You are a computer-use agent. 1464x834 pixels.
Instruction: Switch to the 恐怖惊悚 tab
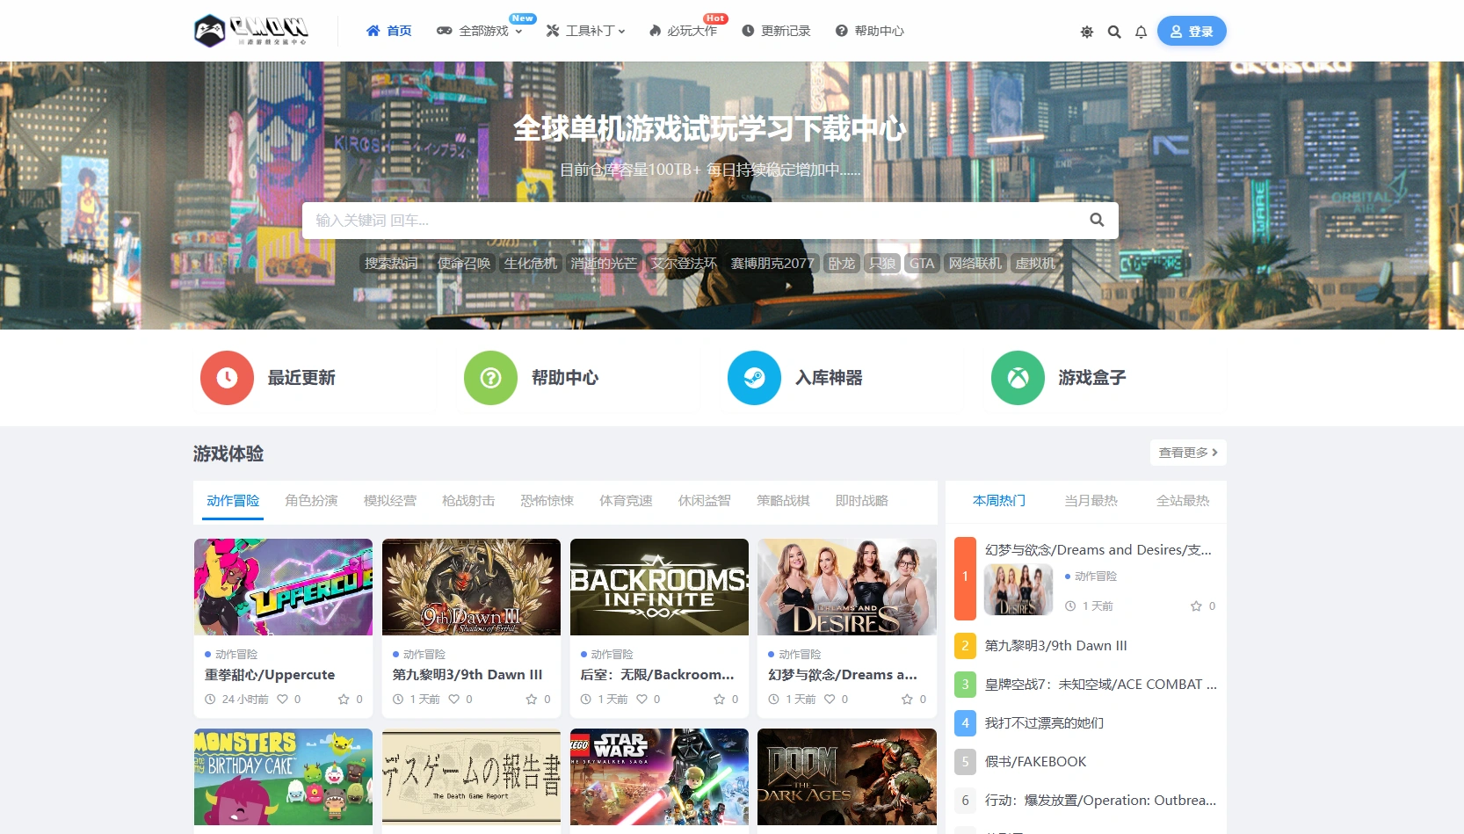[547, 500]
